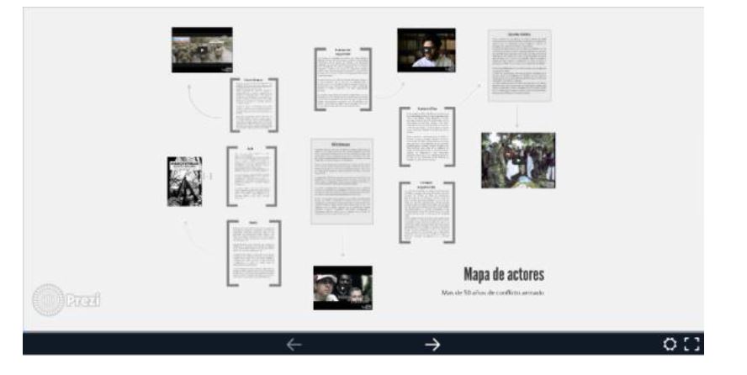The height and width of the screenshot is (375, 747).
Task: Select the bracketed frame beside the poster
Action: [252, 176]
